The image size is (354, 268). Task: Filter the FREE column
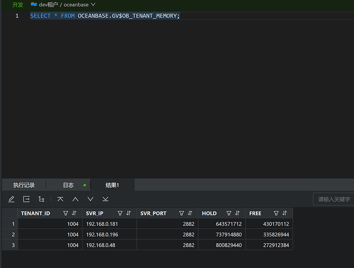tap(276, 213)
